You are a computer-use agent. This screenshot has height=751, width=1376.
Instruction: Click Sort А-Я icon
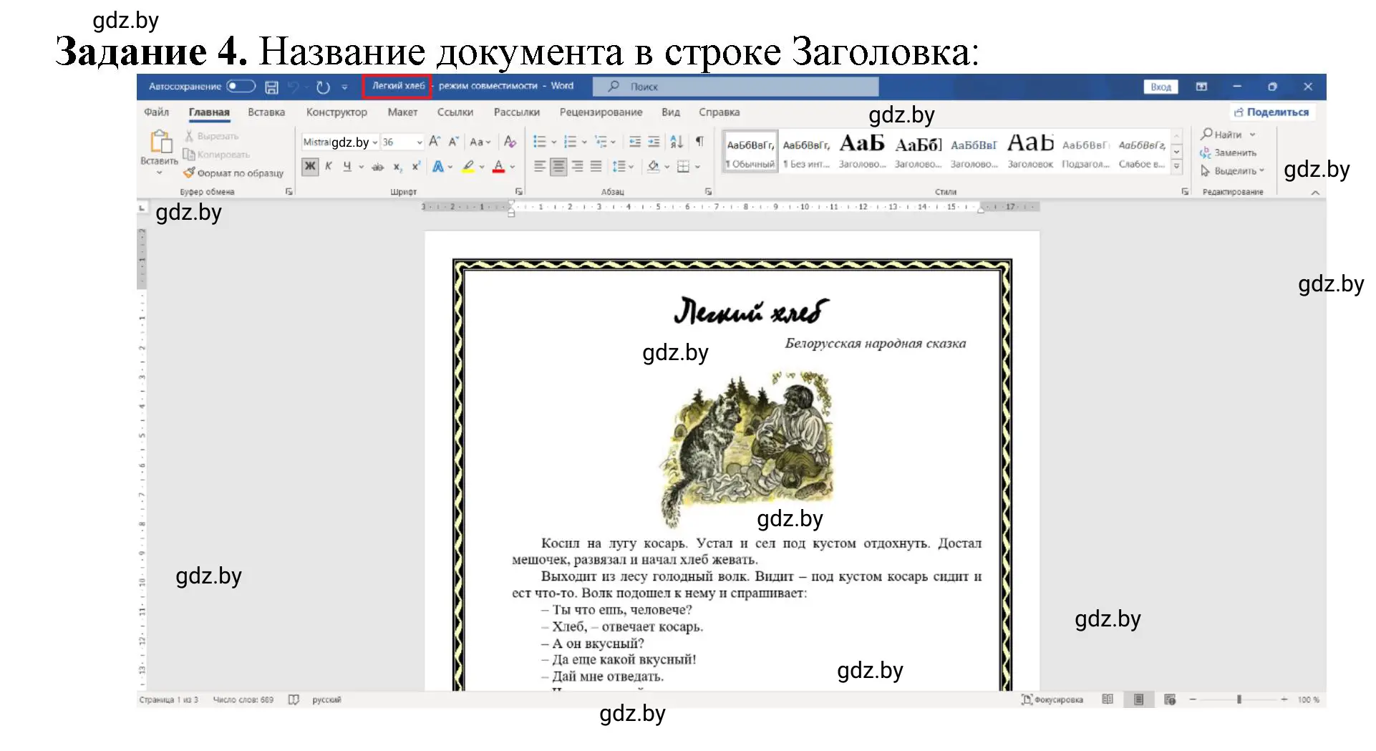[x=677, y=142]
